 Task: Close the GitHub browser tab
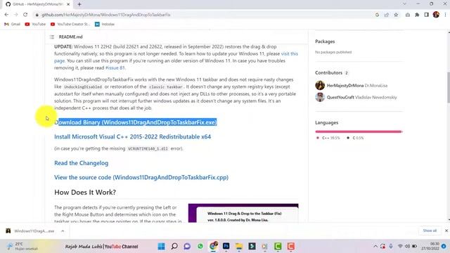pos(68,4)
